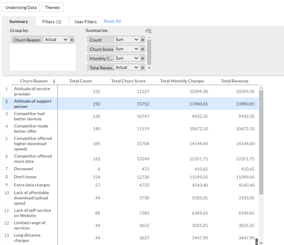Click the summary chart icon beside Summarize
Image resolution: width=284 pixels, height=245 pixels.
pos(148,31)
